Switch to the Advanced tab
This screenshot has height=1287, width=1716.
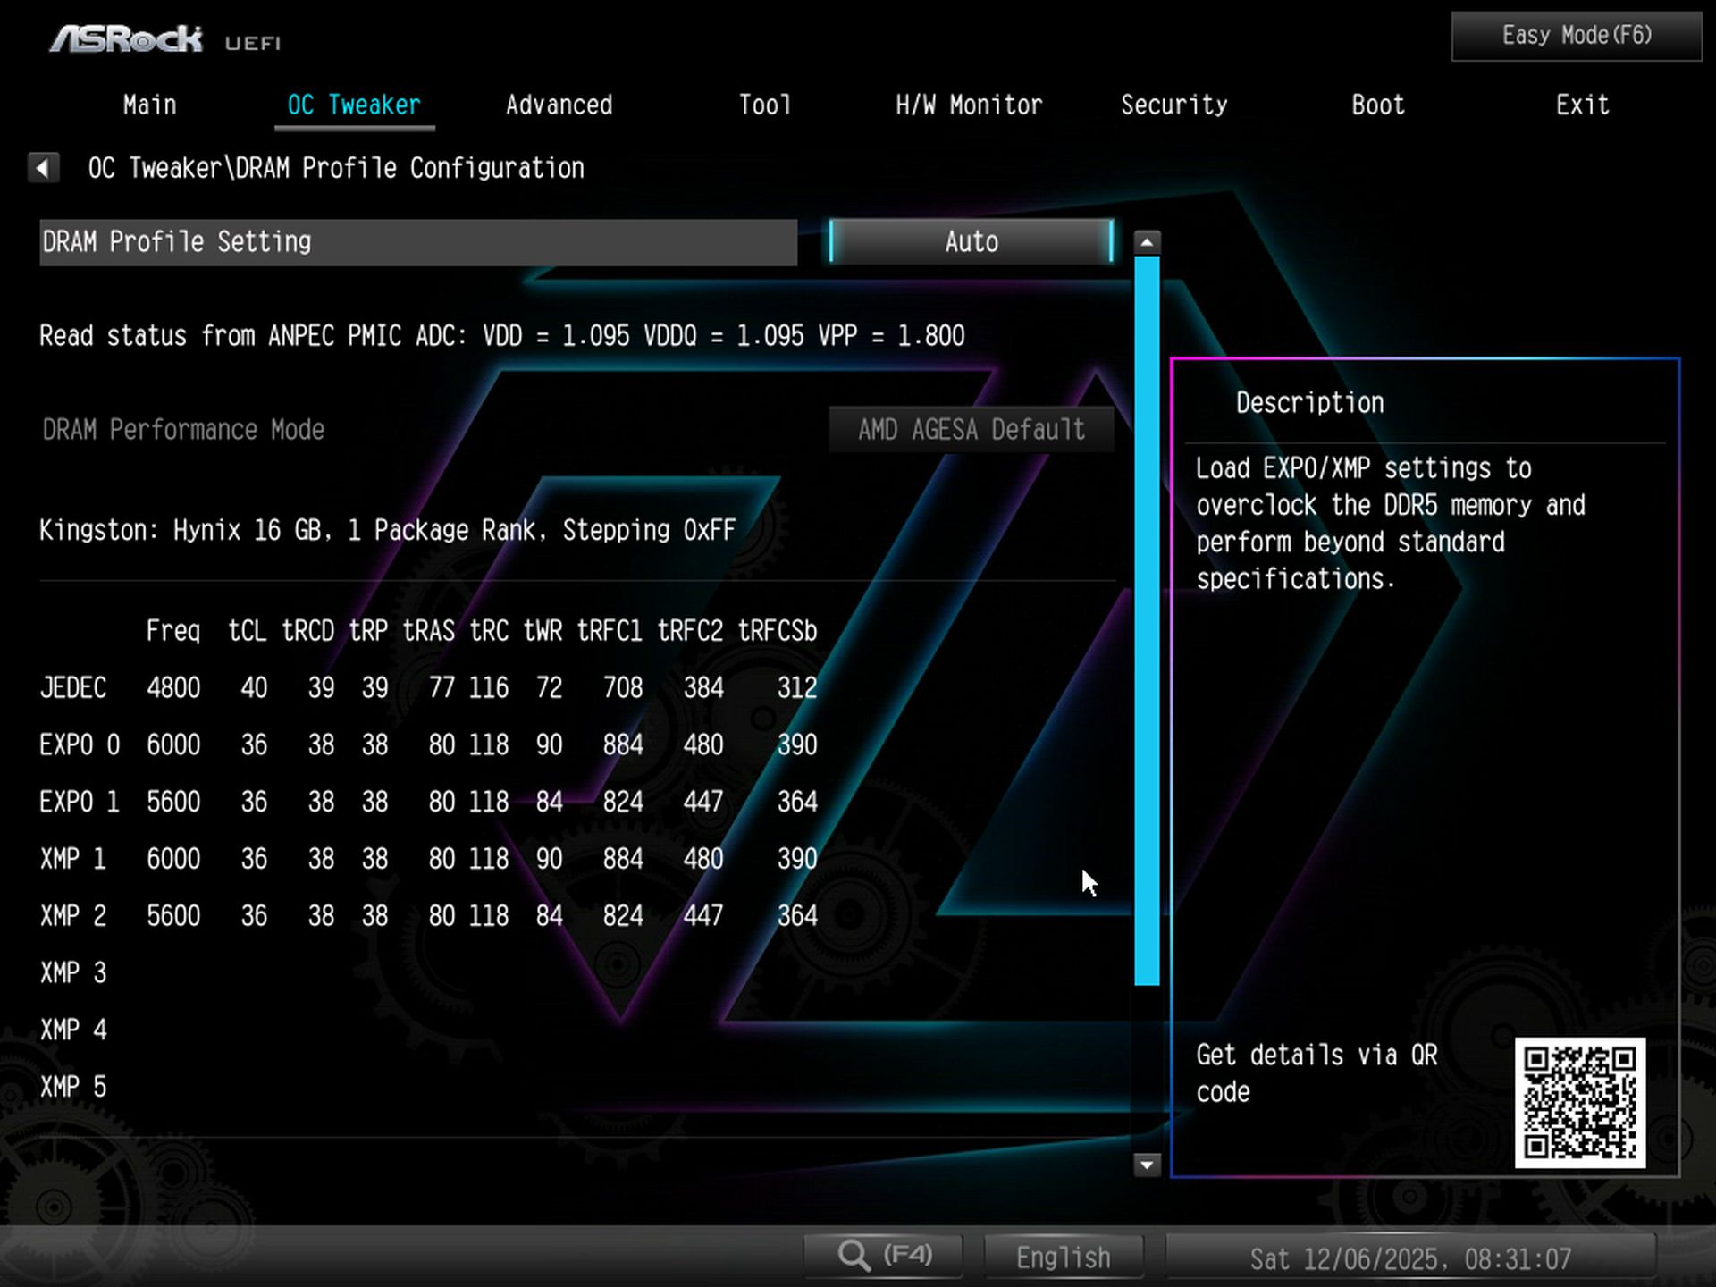pos(559,105)
